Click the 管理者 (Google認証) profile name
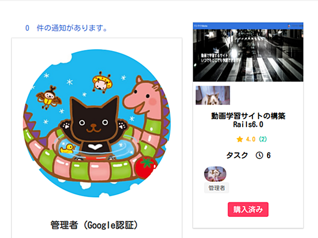 coord(94,225)
